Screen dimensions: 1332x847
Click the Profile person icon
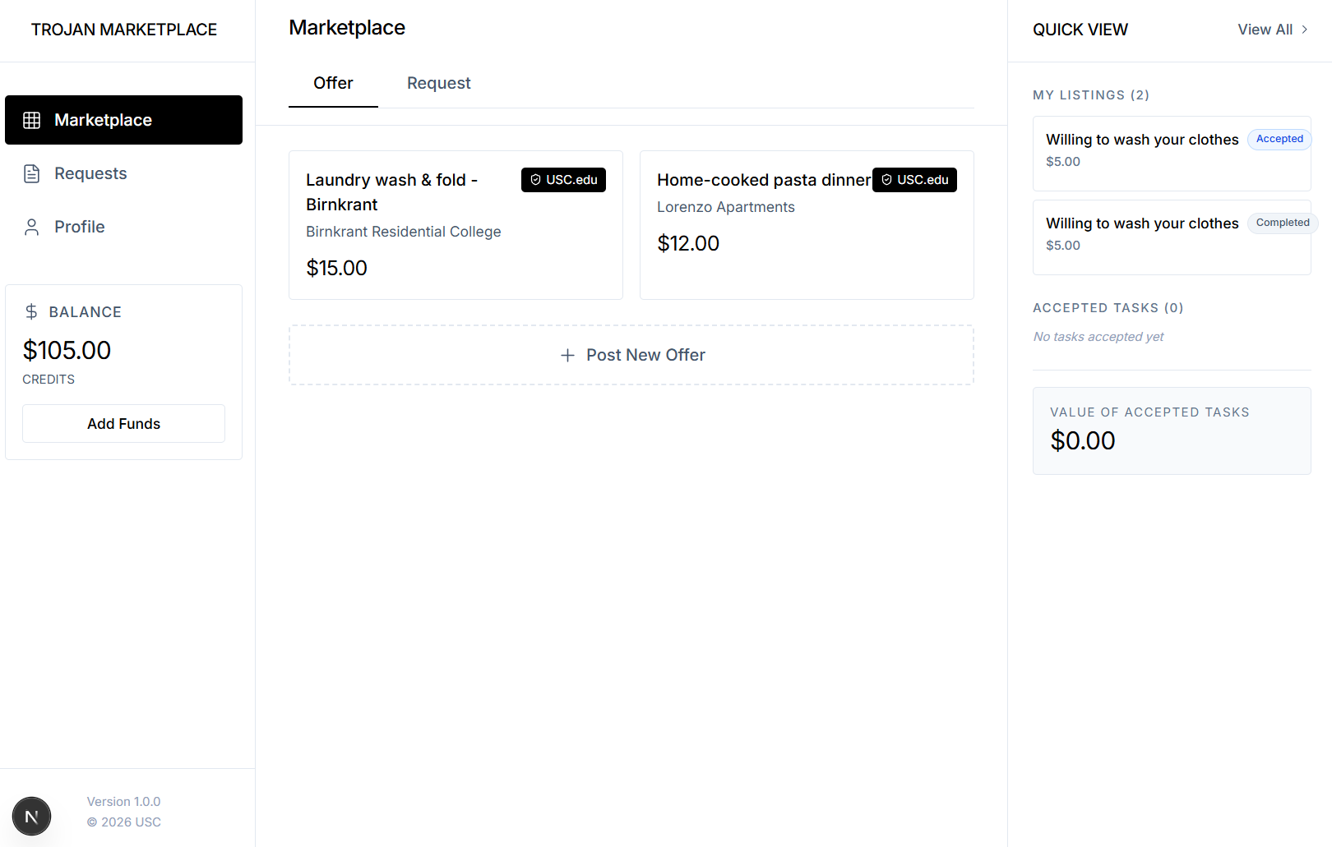coord(32,227)
